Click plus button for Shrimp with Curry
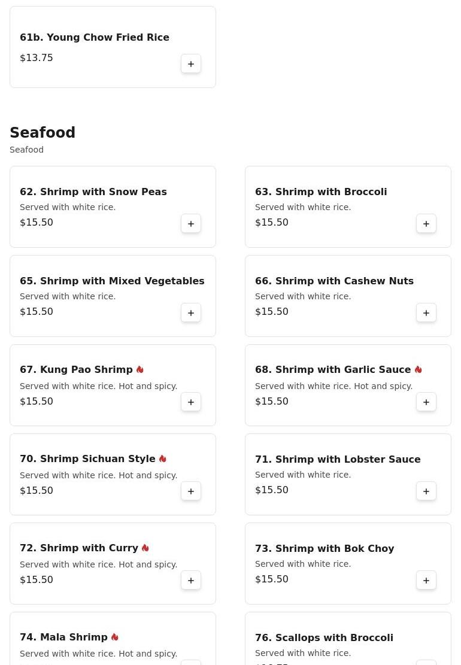The width and height of the screenshot is (461, 665). click(191, 581)
